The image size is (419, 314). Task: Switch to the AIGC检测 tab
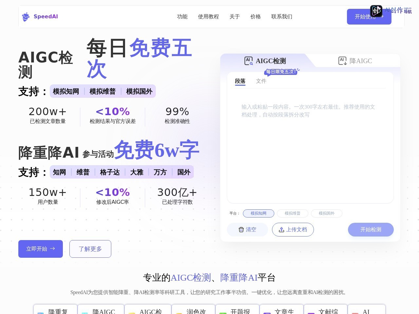point(265,61)
